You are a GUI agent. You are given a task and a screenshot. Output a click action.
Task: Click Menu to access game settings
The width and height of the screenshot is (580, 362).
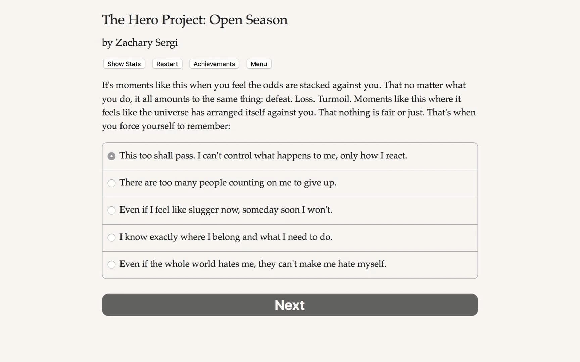(x=258, y=64)
